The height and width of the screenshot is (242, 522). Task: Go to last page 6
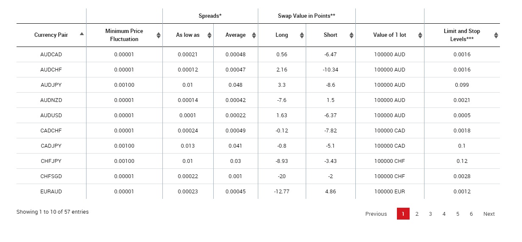point(471,214)
